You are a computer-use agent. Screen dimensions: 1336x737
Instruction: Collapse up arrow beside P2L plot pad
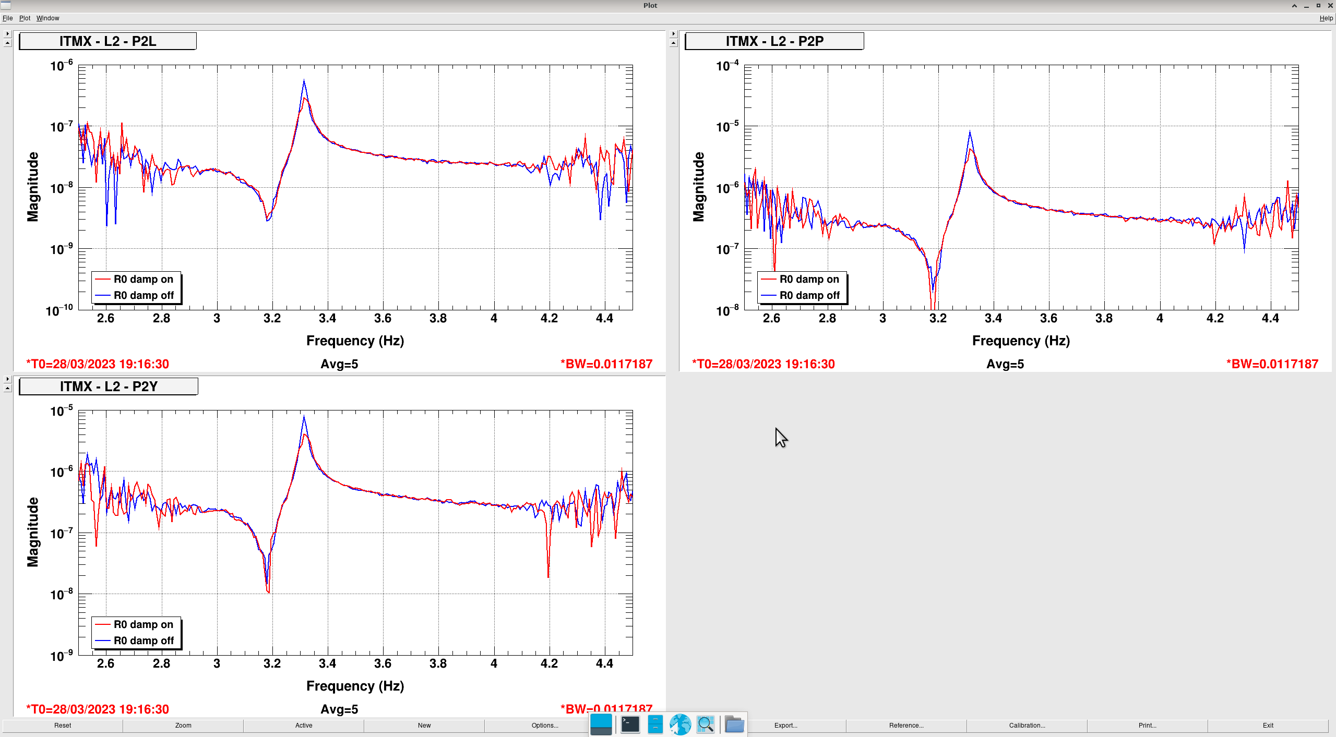coord(7,43)
